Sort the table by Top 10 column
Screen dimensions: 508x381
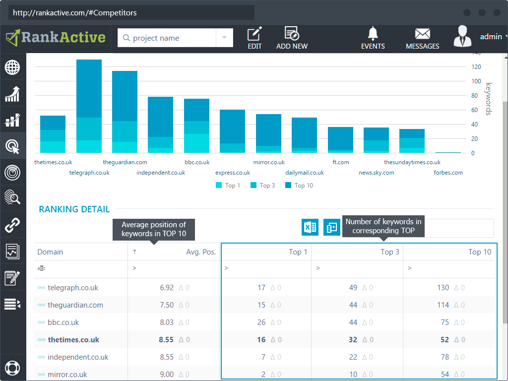point(480,252)
